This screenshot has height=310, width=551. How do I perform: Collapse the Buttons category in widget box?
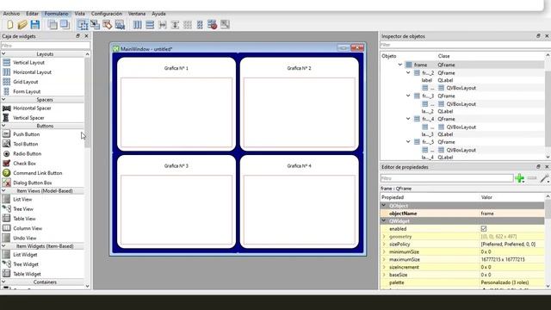pyautogui.click(x=3, y=126)
